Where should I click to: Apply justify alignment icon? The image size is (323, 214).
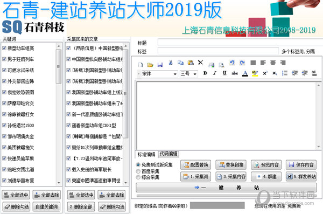coord(253,63)
